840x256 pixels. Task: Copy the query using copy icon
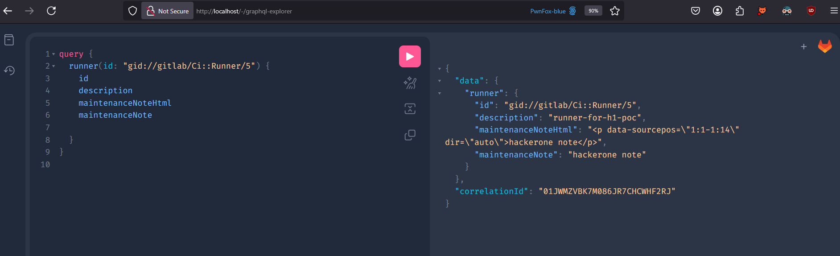(410, 135)
